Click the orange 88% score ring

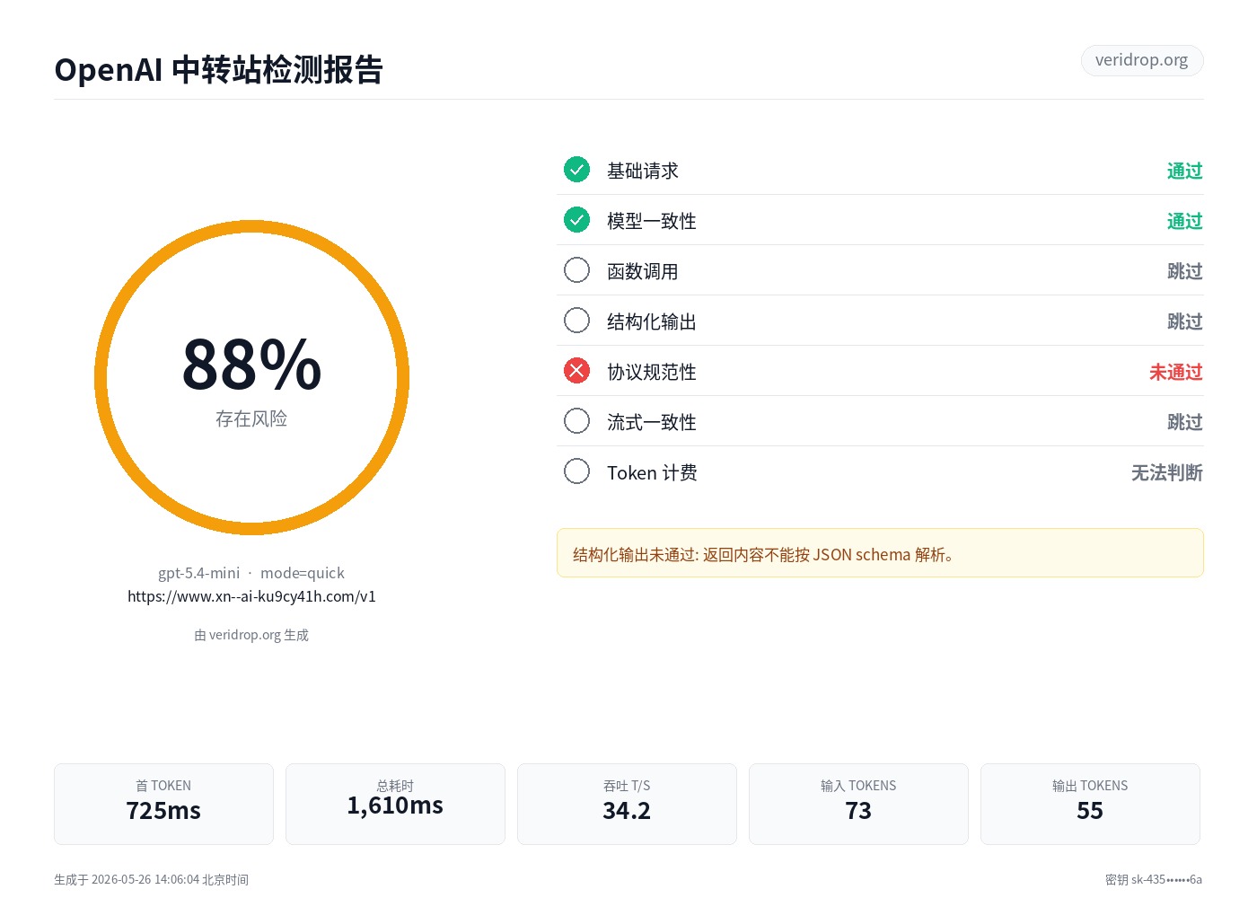[251, 378]
